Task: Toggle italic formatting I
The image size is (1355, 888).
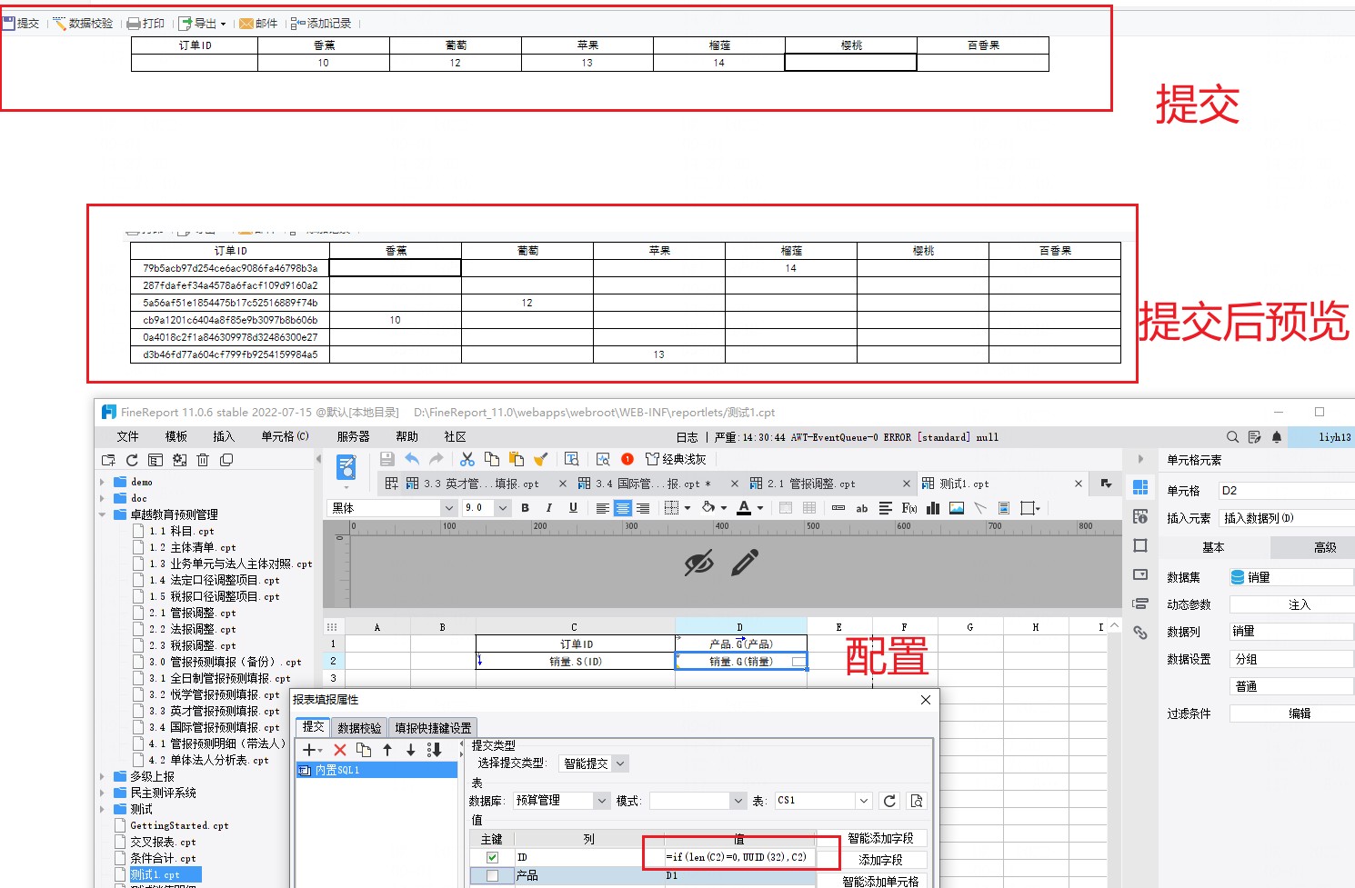Action: [x=548, y=508]
